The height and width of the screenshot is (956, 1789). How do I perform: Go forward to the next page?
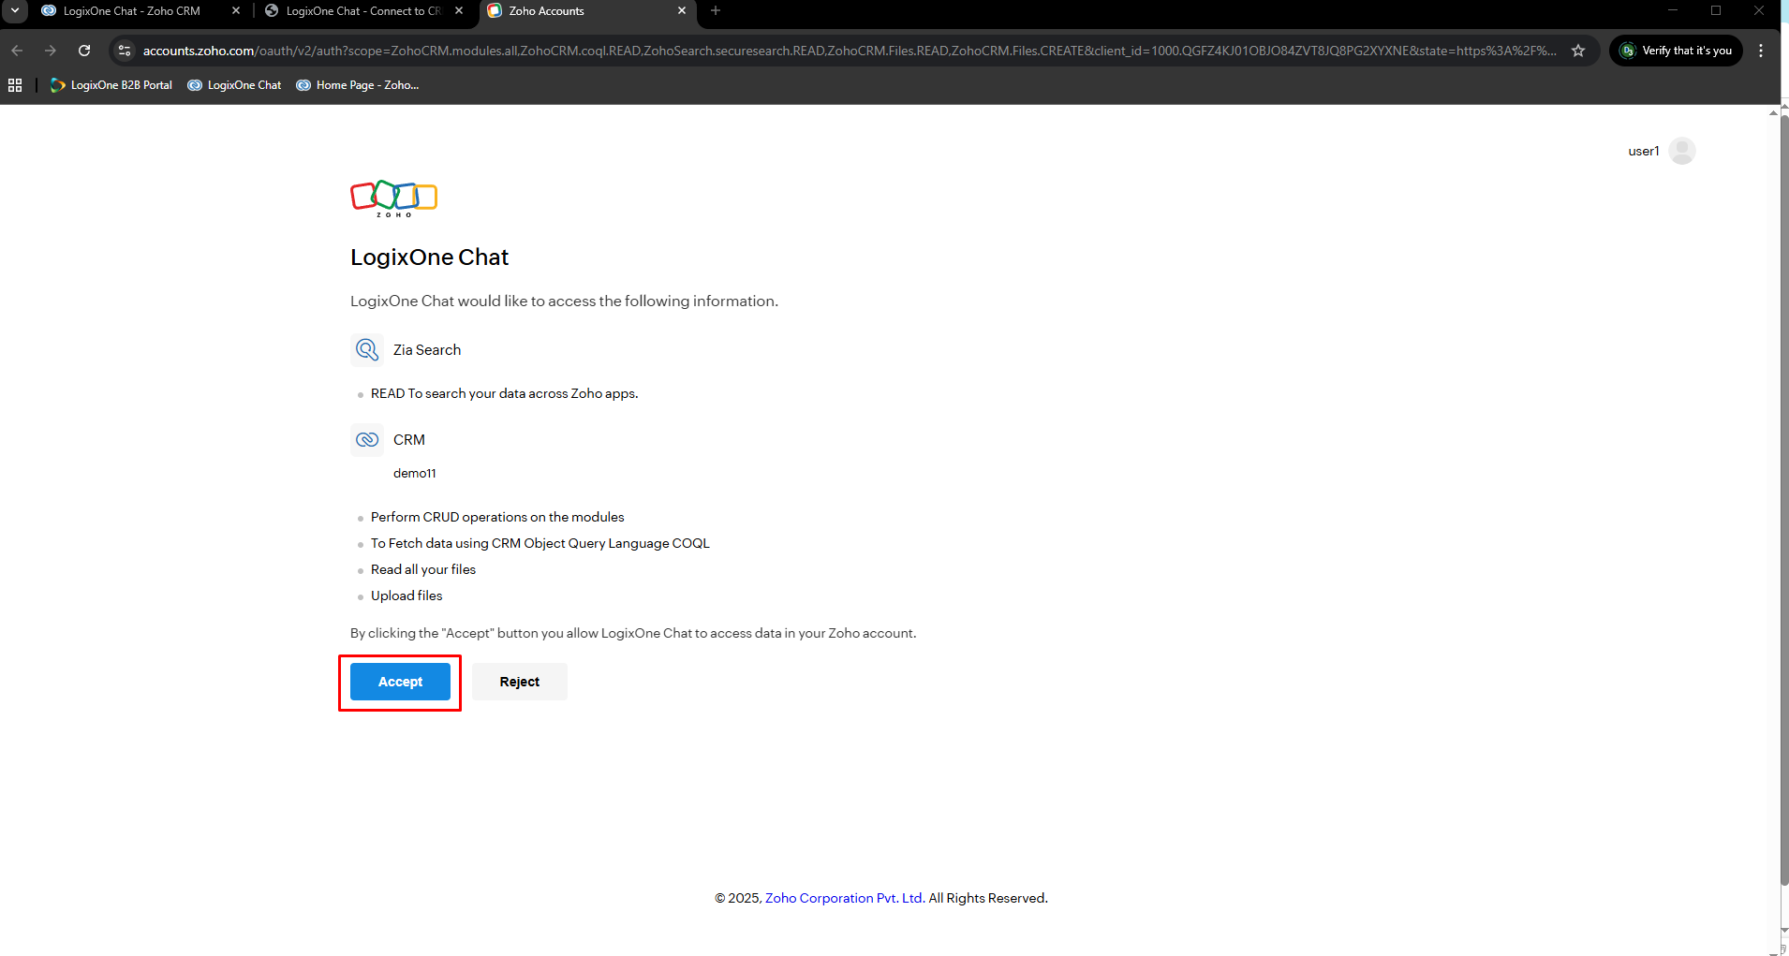coord(51,51)
